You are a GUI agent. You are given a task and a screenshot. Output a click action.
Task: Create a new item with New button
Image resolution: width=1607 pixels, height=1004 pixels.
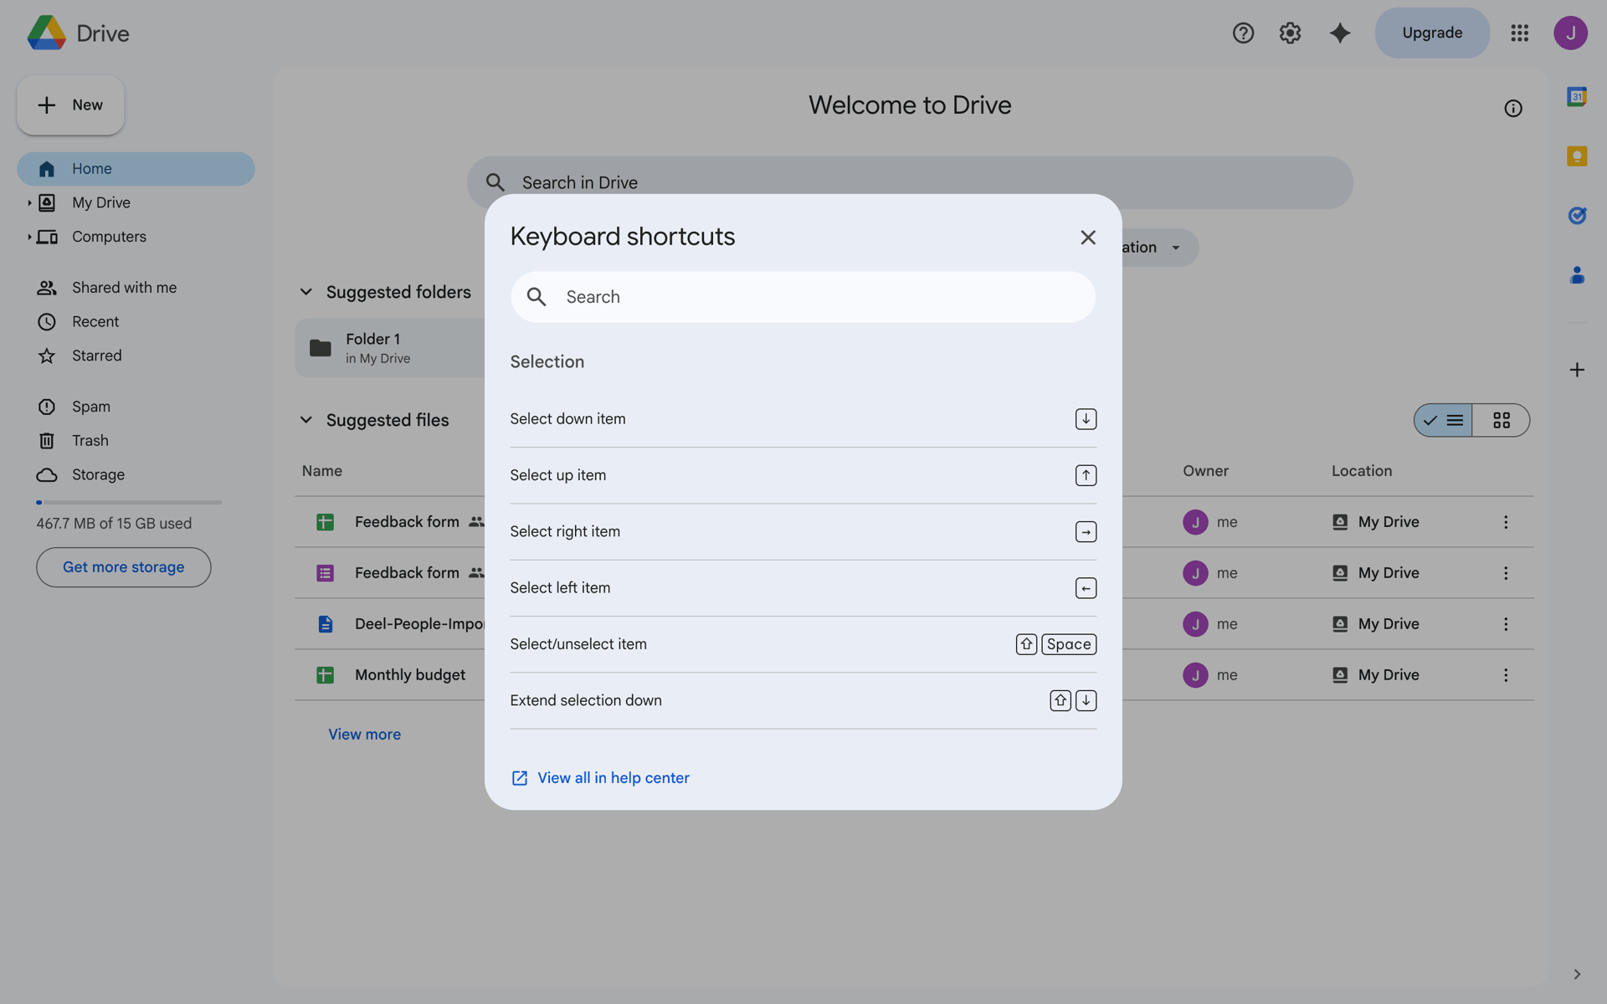pos(70,105)
